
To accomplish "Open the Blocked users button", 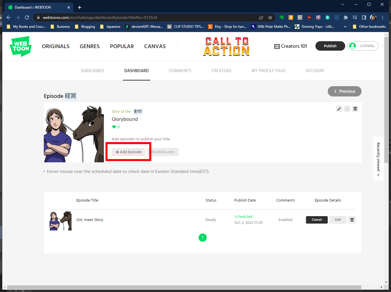I will 163,152.
